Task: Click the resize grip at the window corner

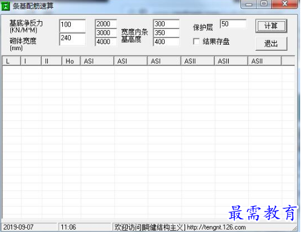Action: click(295, 228)
